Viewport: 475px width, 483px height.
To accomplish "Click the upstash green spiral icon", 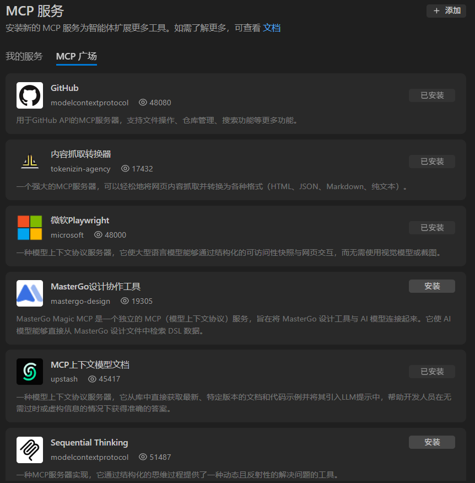I will click(30, 372).
